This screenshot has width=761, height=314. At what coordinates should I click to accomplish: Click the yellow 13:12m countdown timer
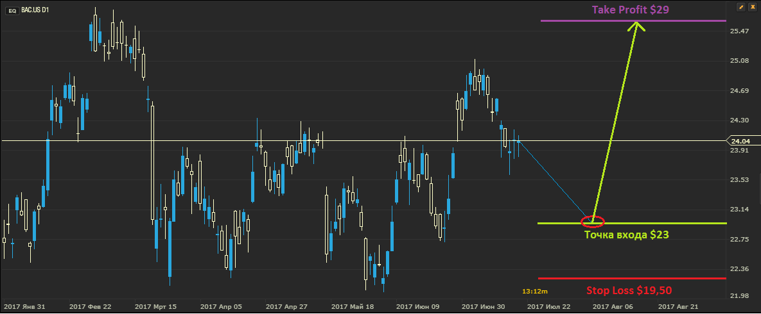coord(534,292)
